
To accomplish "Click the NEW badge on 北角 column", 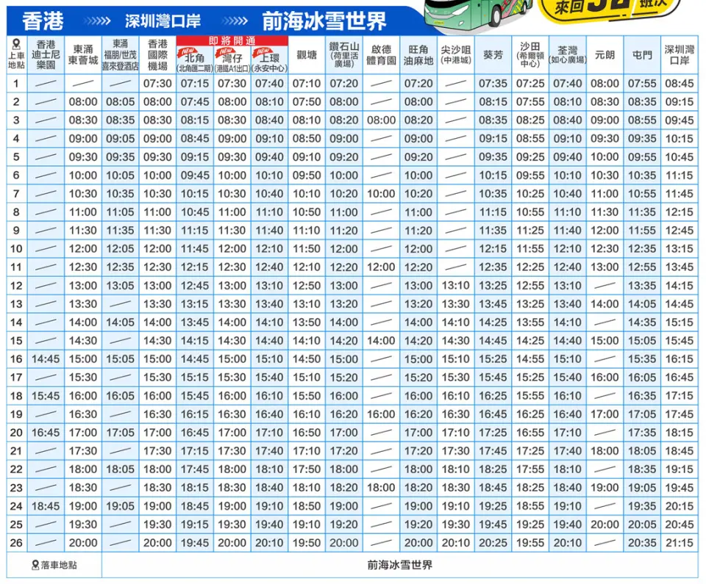I will tap(187, 51).
